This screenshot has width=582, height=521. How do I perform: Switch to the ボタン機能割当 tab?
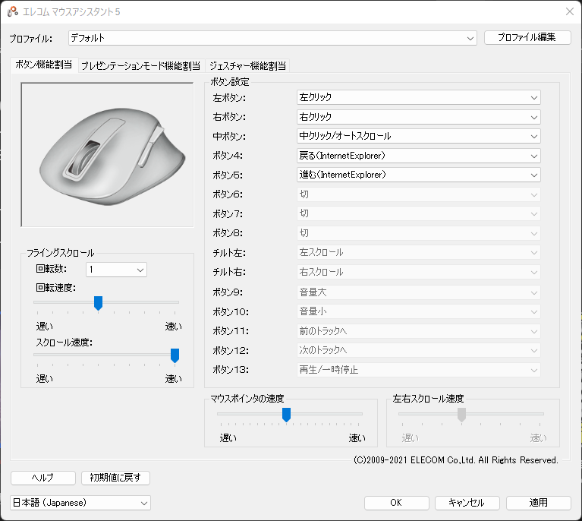(44, 65)
